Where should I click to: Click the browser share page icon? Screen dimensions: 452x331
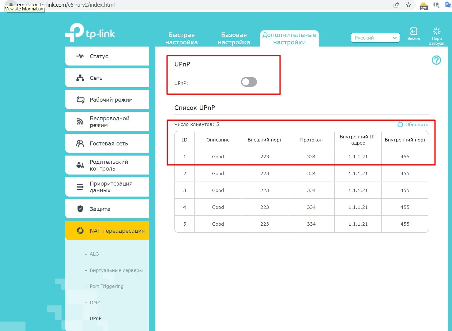[396, 5]
